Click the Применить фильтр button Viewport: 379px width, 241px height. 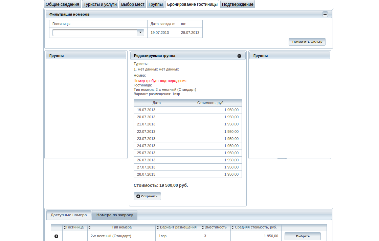307,42
